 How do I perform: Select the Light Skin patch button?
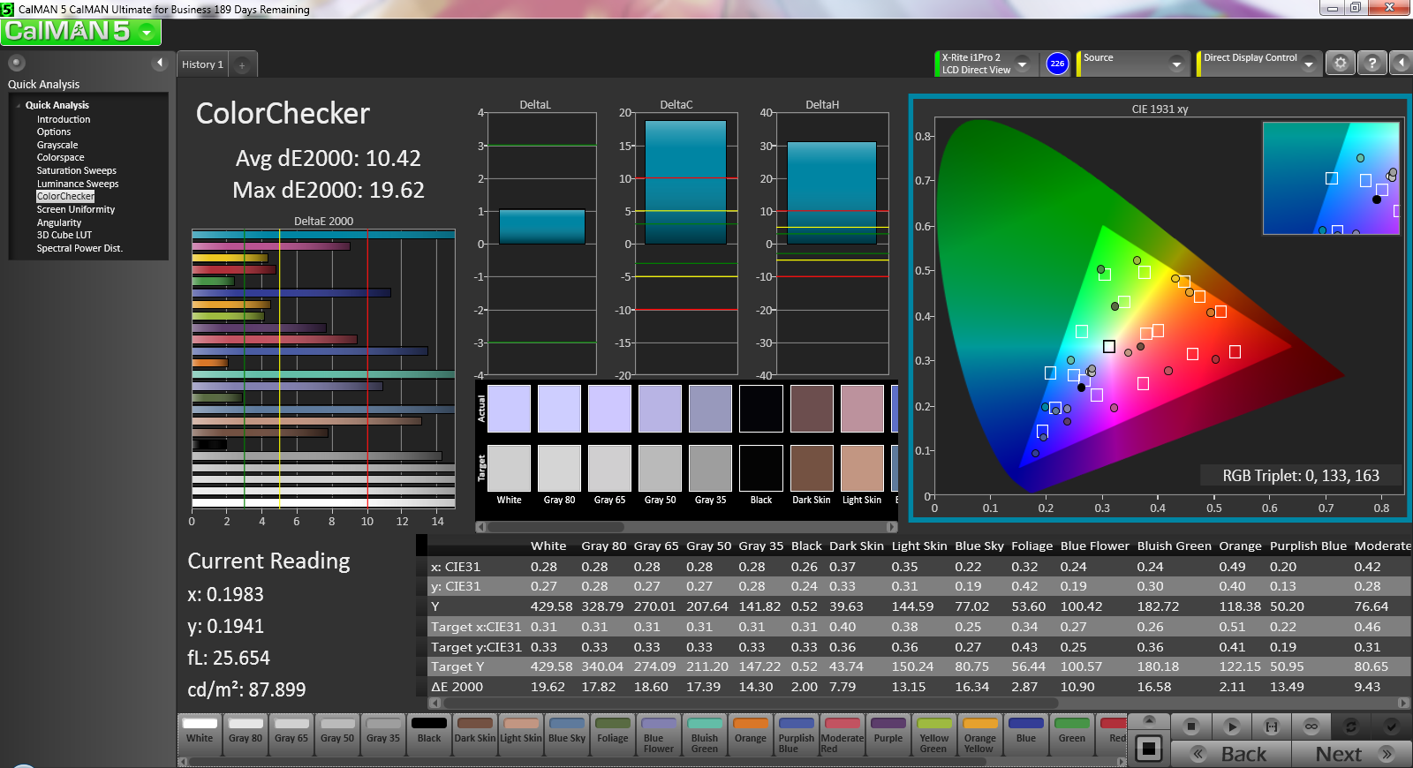click(521, 735)
